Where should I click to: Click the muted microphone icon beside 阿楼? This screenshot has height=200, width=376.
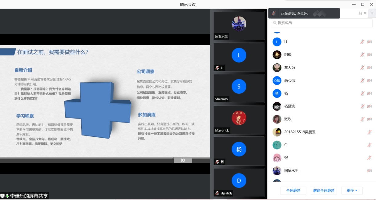pyautogui.click(x=362, y=55)
